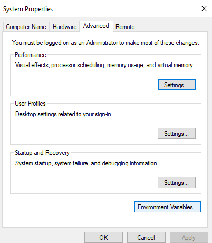The height and width of the screenshot is (243, 212).
Task: Open the Hardware tab
Action: [64, 27]
